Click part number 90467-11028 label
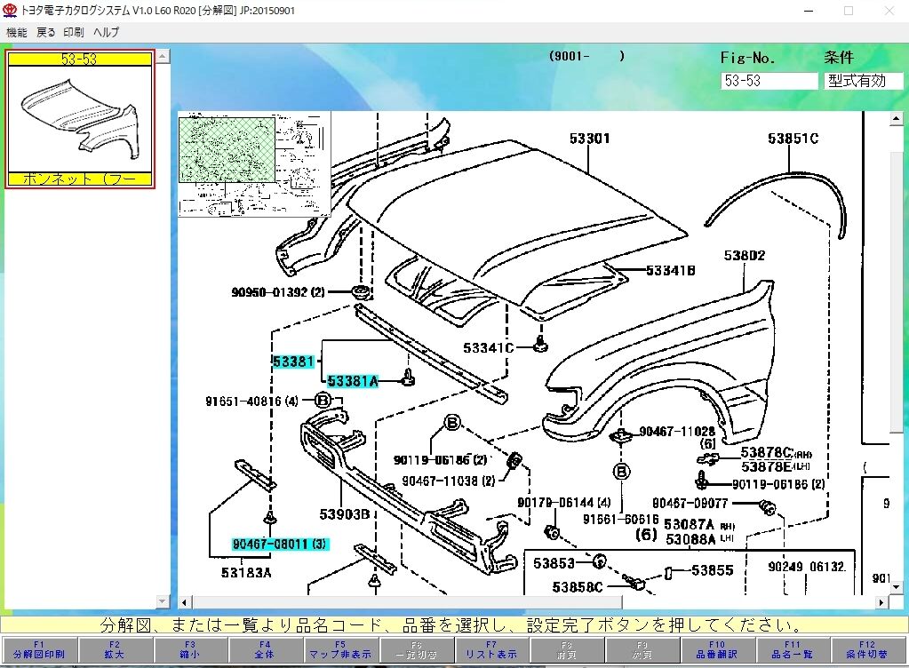The width and height of the screenshot is (909, 668). coord(677,432)
